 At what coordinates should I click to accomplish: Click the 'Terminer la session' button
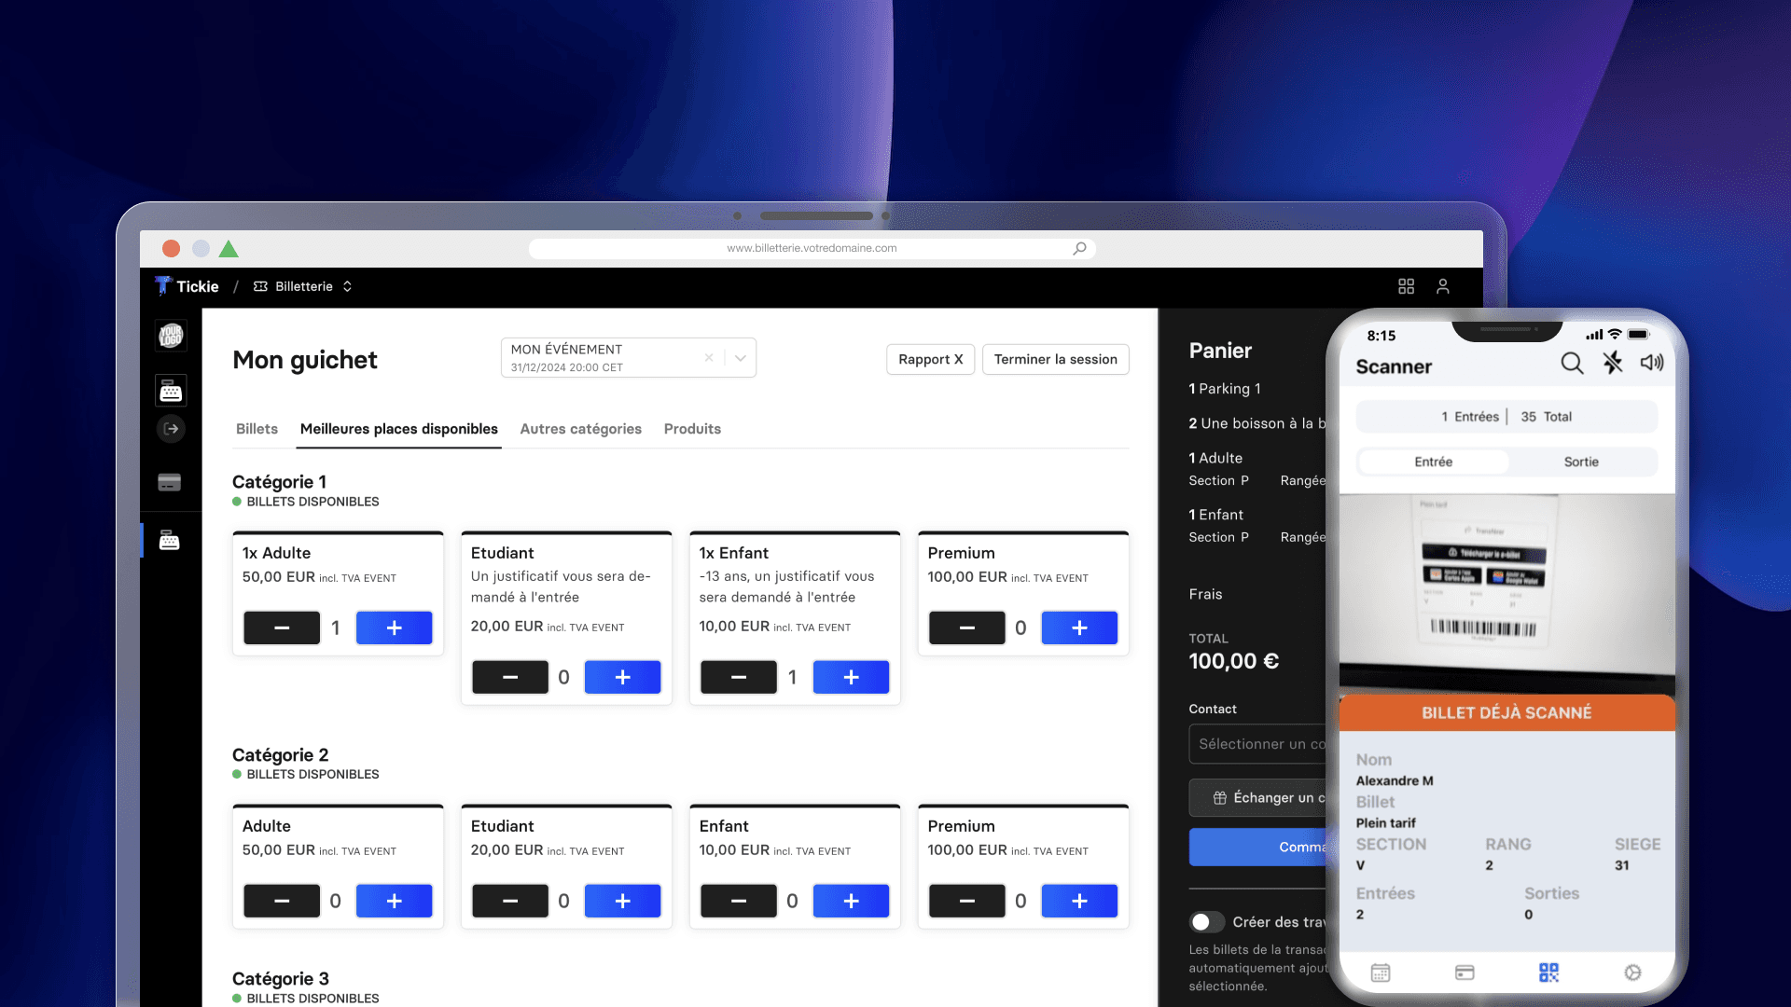click(1055, 359)
